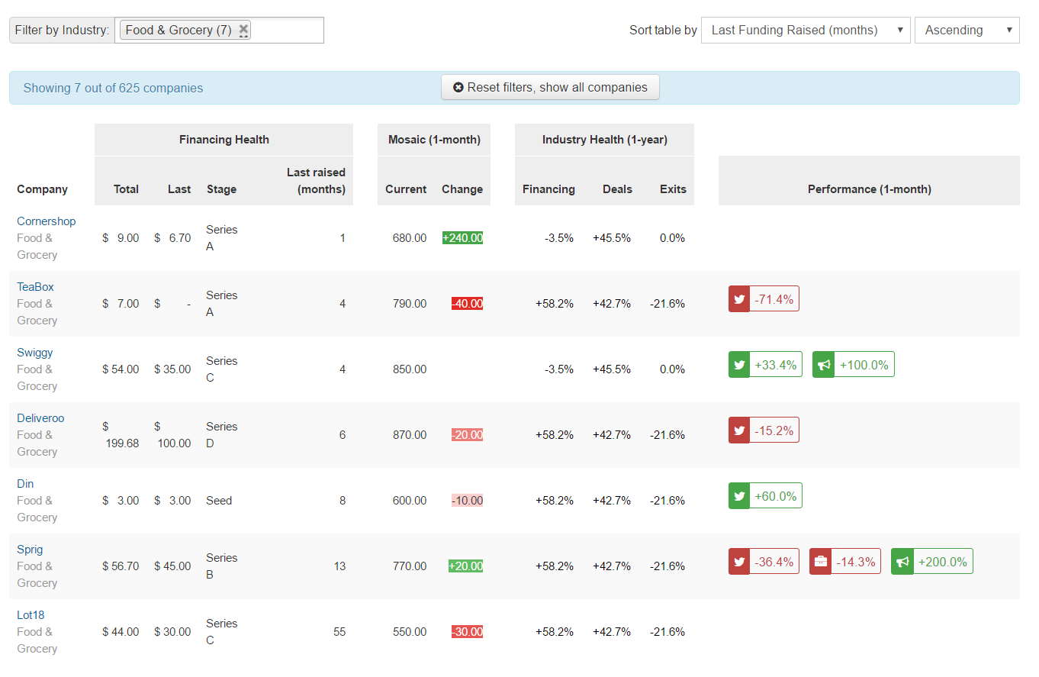Click the 'Sort table by' label
The width and height of the screenshot is (1039, 677).
[x=663, y=31]
